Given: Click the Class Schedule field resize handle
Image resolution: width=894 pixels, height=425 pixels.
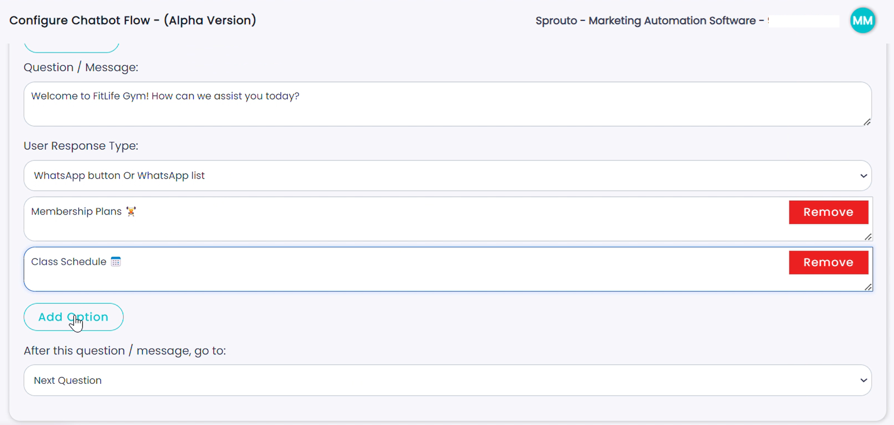Looking at the screenshot, I should (868, 287).
